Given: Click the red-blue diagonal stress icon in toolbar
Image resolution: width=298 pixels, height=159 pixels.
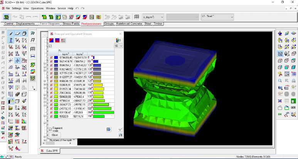Looking at the screenshot, I should pyautogui.click(x=78, y=17).
